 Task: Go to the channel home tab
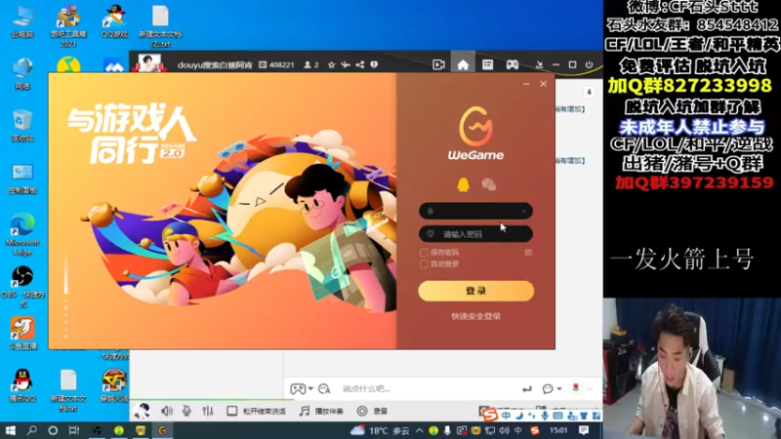click(x=463, y=64)
